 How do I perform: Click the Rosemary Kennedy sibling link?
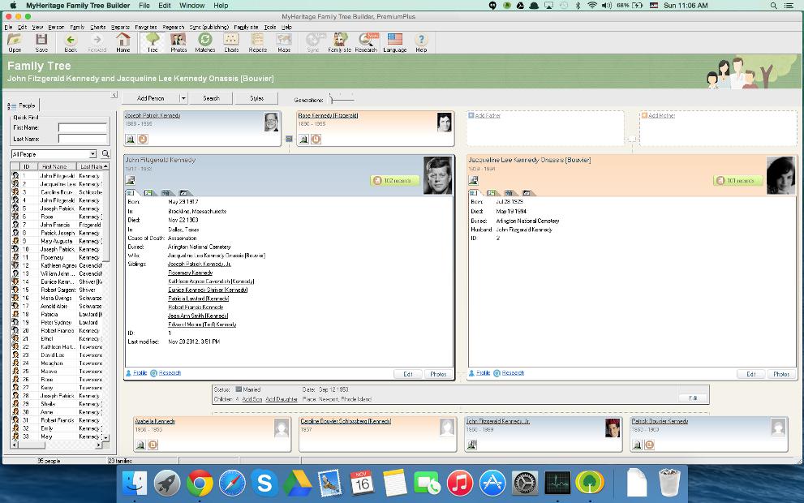[190, 273]
